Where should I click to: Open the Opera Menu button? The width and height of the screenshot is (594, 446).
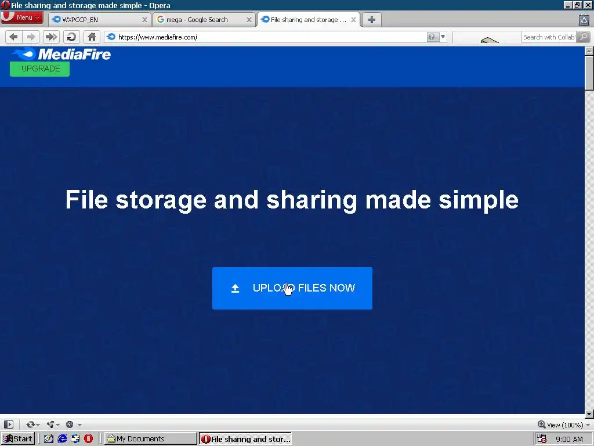click(21, 17)
